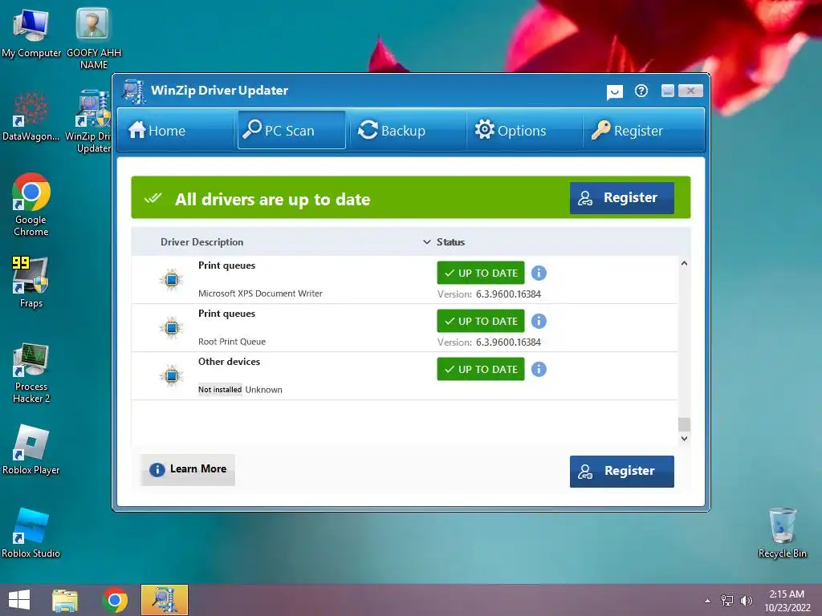Click the Learn More button
The width and height of the screenshot is (822, 616).
pyautogui.click(x=188, y=469)
